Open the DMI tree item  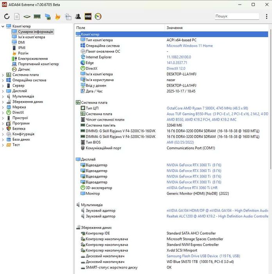tap(21, 42)
